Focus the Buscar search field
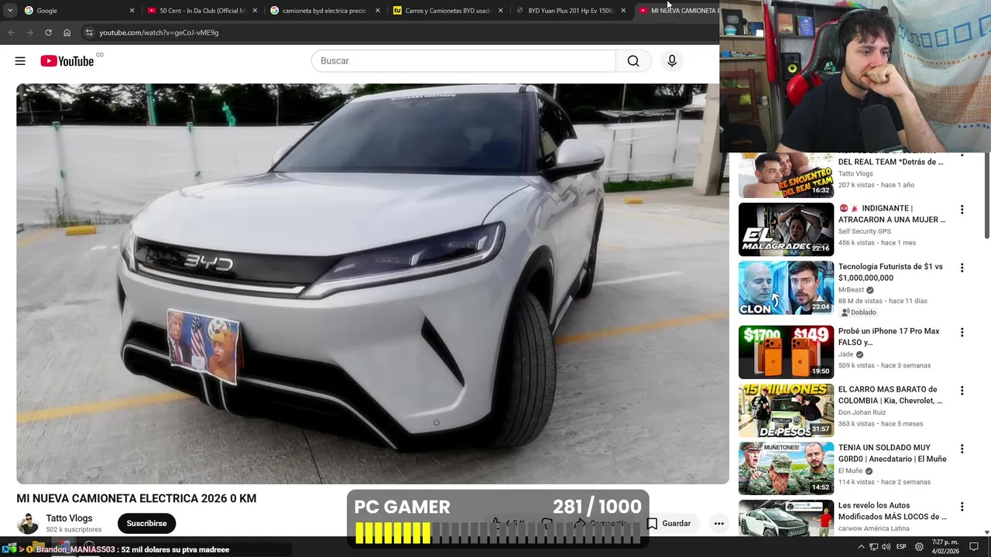The height and width of the screenshot is (557, 991). pos(463,61)
